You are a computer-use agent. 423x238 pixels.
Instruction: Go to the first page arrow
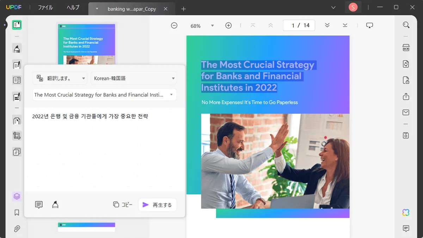click(x=253, y=25)
